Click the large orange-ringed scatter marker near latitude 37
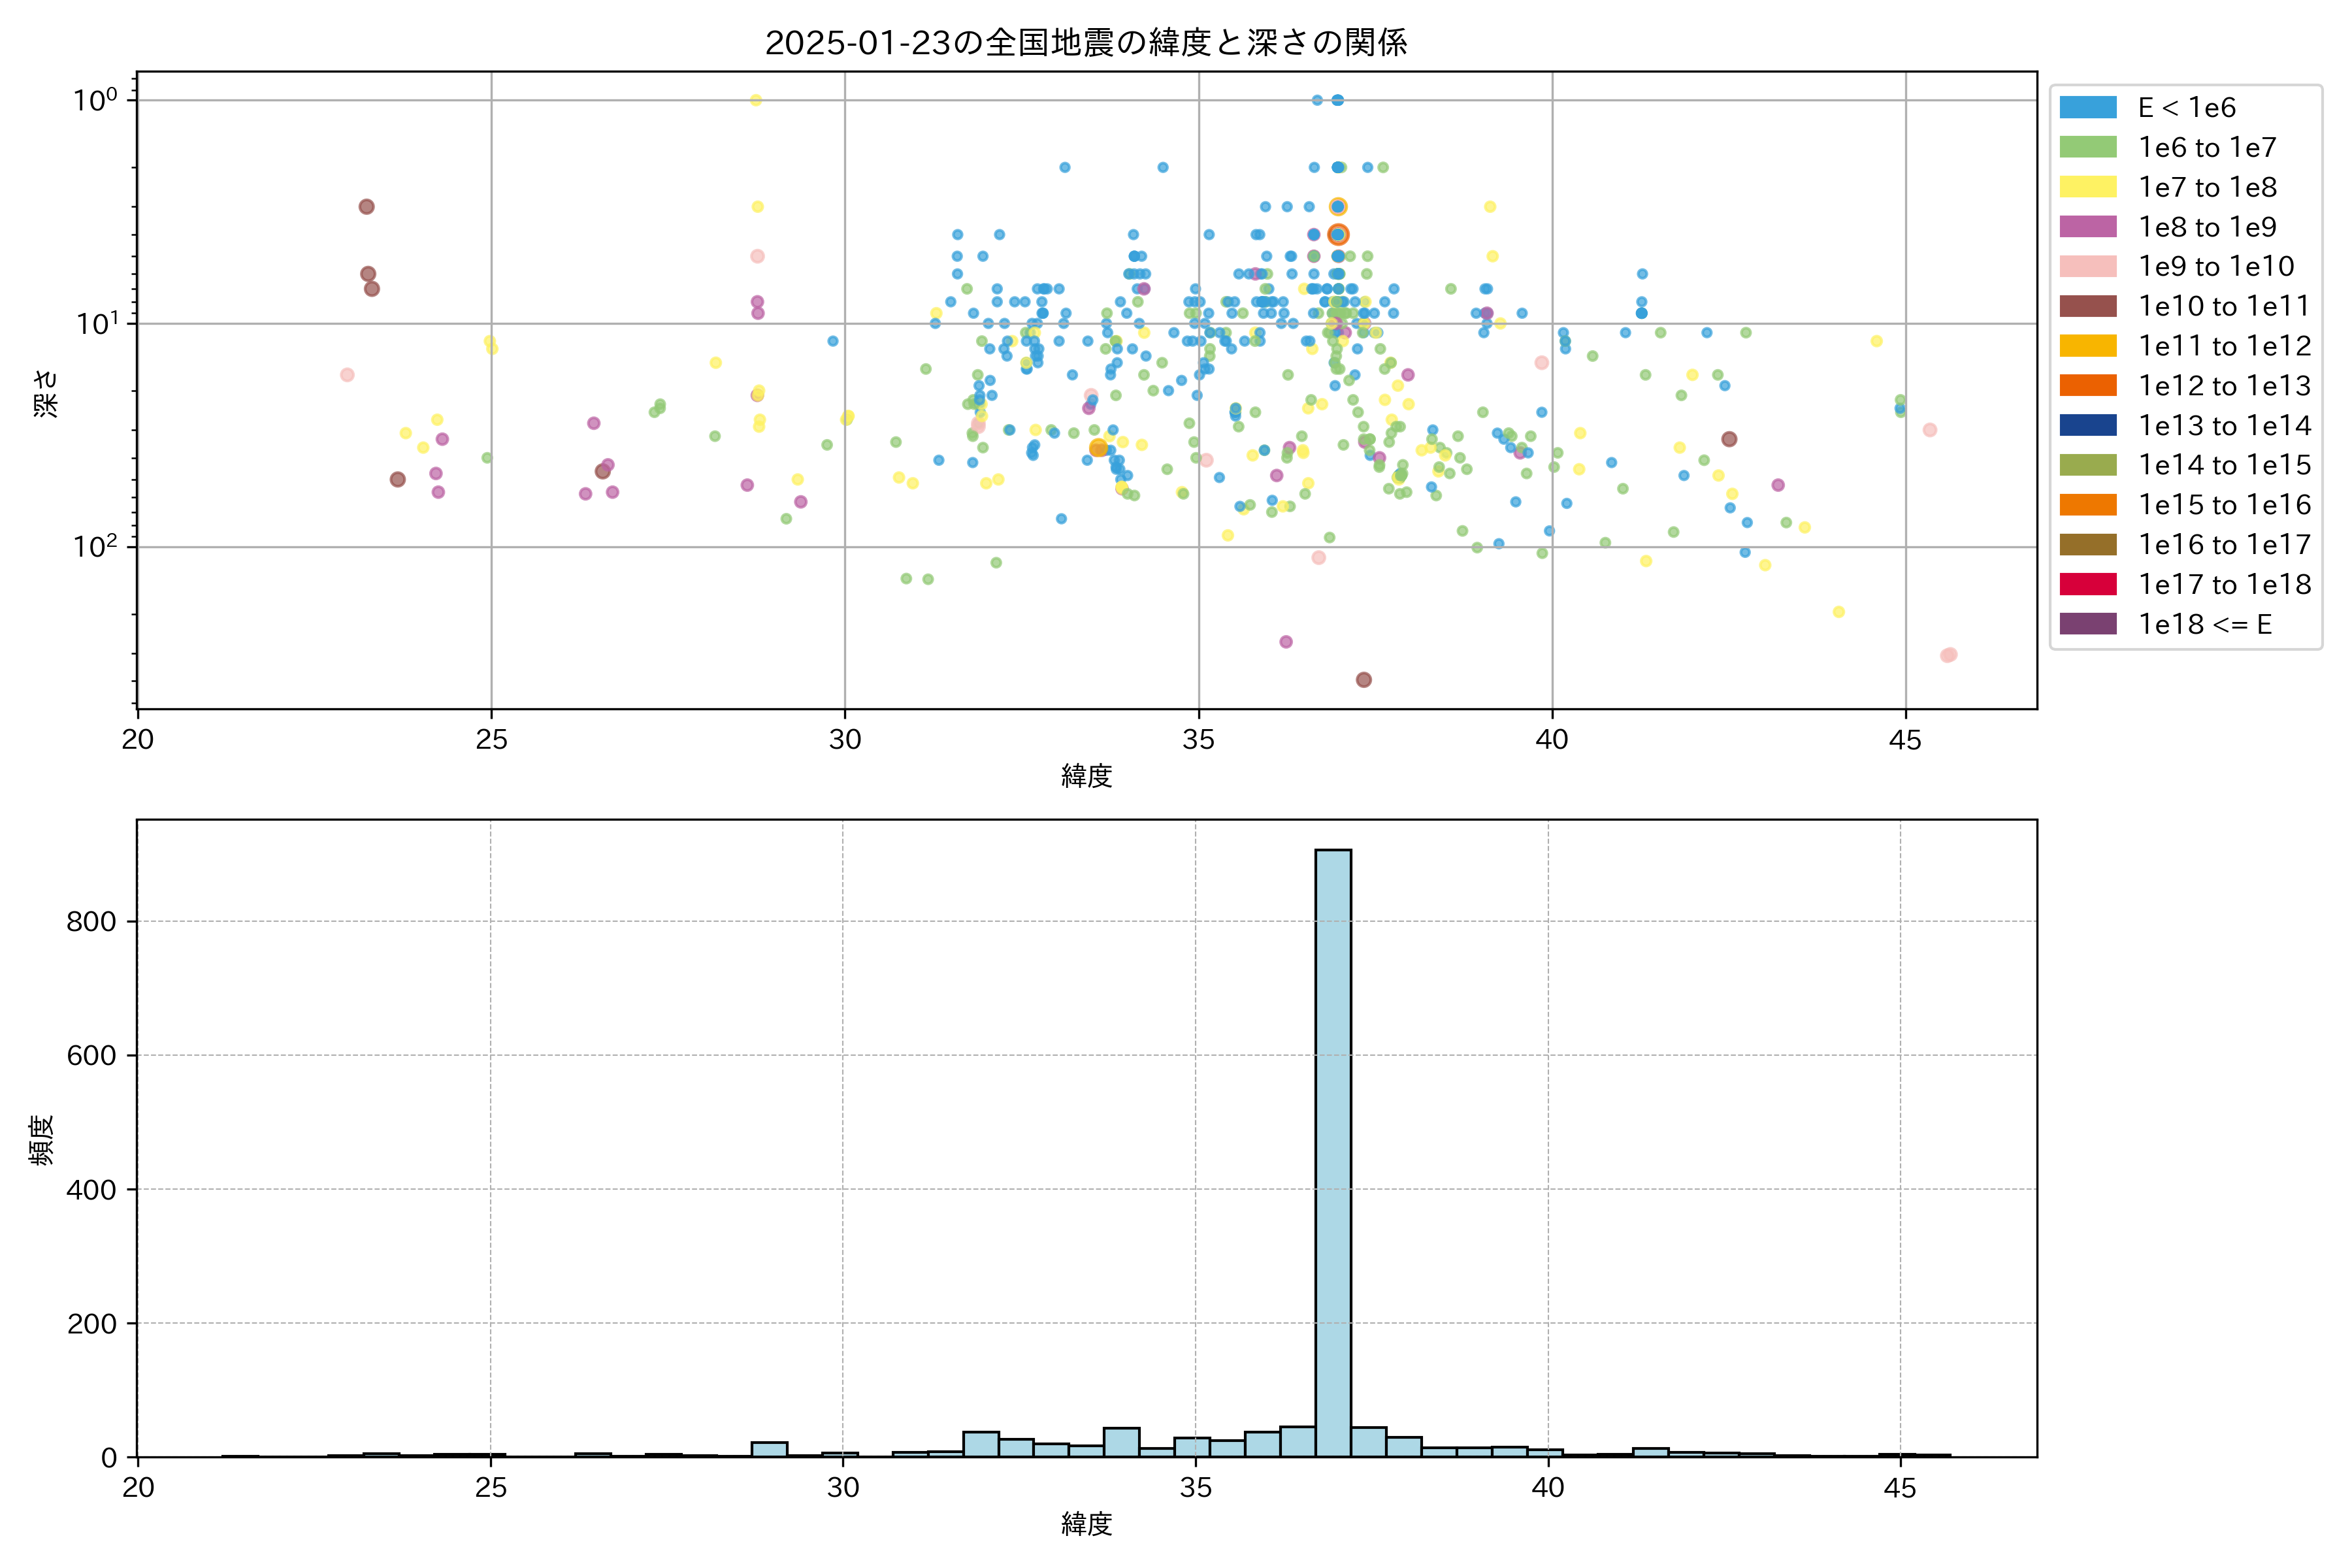This screenshot has width=2352, height=1568. click(1338, 234)
